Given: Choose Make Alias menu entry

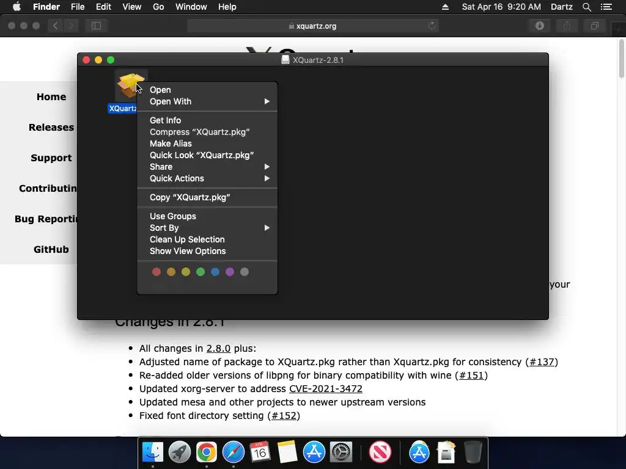Looking at the screenshot, I should click(x=207, y=143).
